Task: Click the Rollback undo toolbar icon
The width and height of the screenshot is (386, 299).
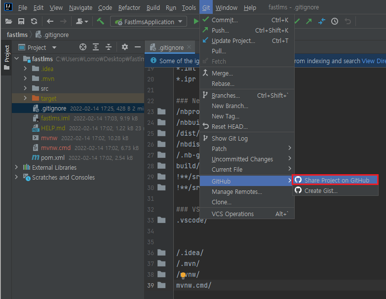Action: [x=347, y=21]
